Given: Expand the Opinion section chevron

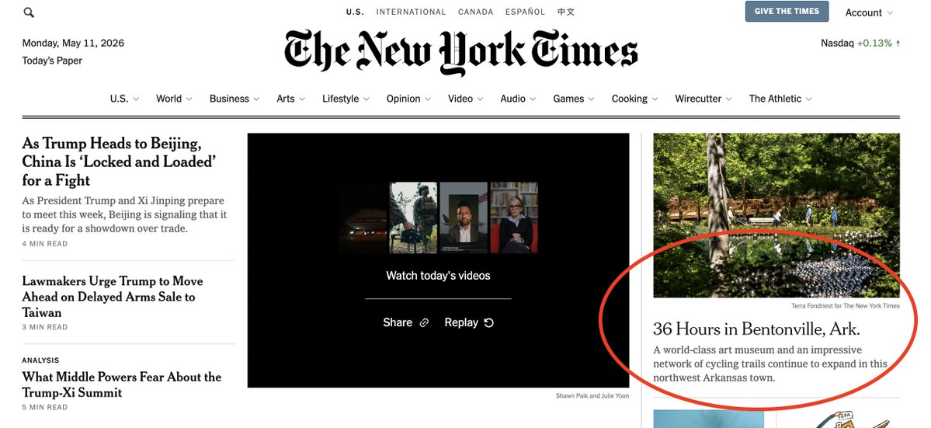Looking at the screenshot, I should 428,99.
